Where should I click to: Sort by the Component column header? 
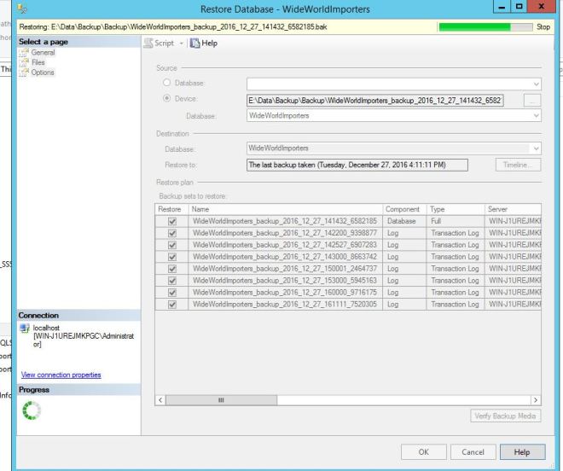click(404, 209)
